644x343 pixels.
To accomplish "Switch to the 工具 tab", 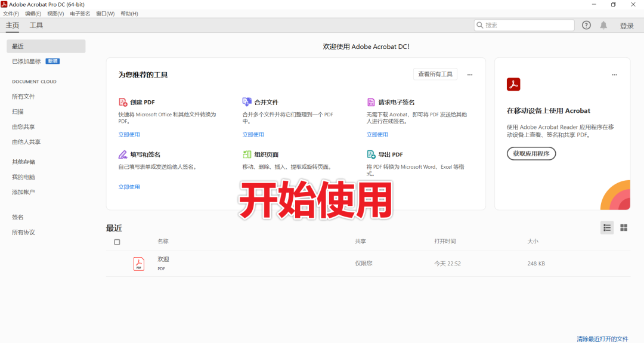I will (36, 26).
